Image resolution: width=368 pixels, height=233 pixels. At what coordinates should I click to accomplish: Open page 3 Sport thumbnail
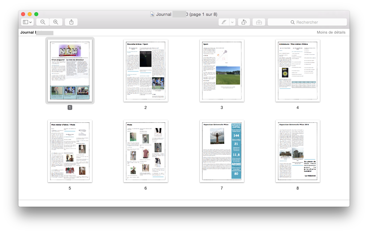coord(222,71)
